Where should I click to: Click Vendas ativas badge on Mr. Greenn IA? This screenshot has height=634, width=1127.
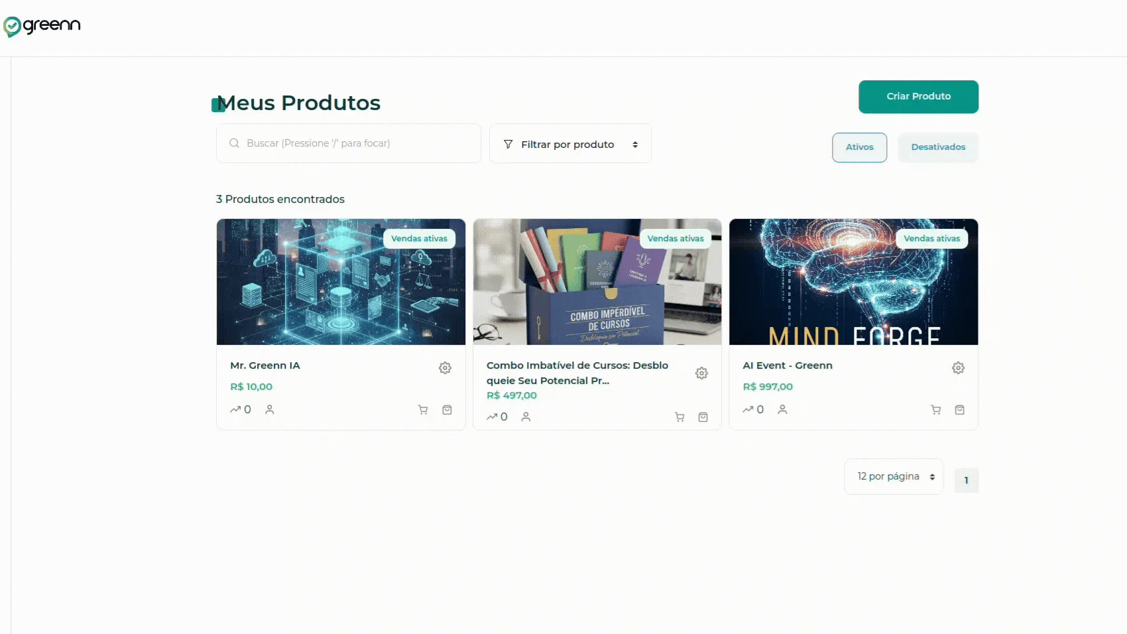(419, 239)
